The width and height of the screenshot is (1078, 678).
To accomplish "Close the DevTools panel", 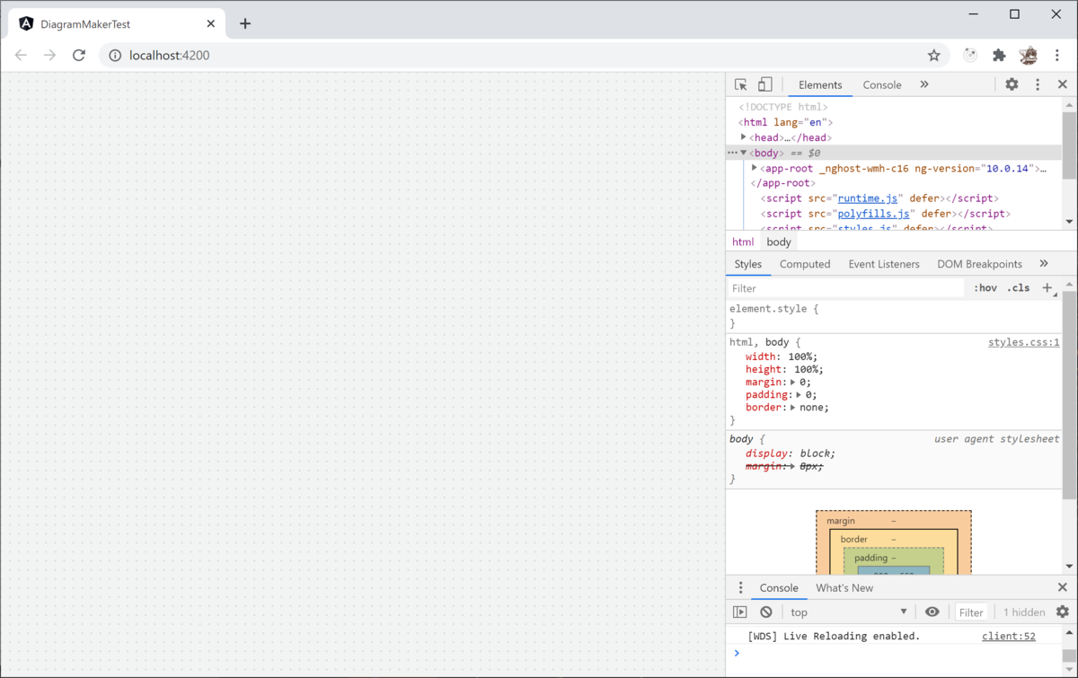I will click(x=1063, y=84).
